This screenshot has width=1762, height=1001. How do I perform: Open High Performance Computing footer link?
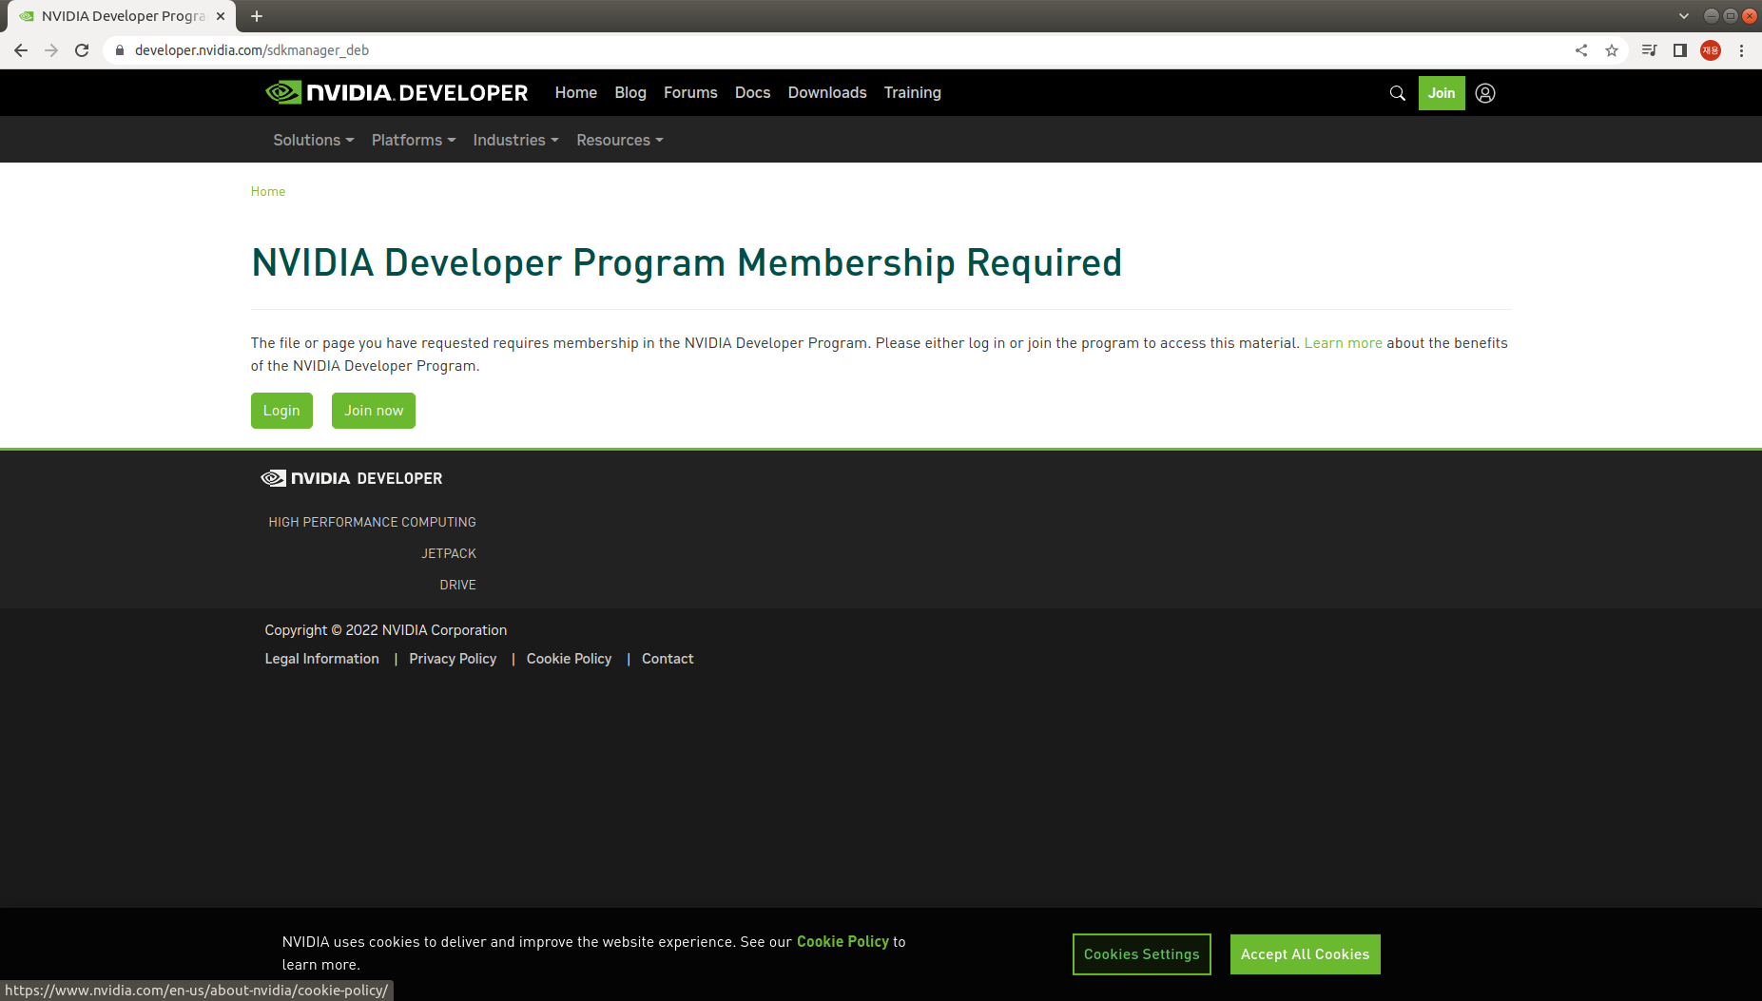[372, 522]
